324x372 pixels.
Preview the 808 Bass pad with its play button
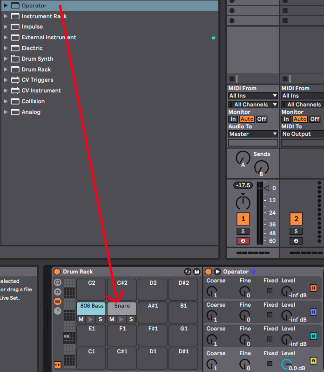click(91, 319)
